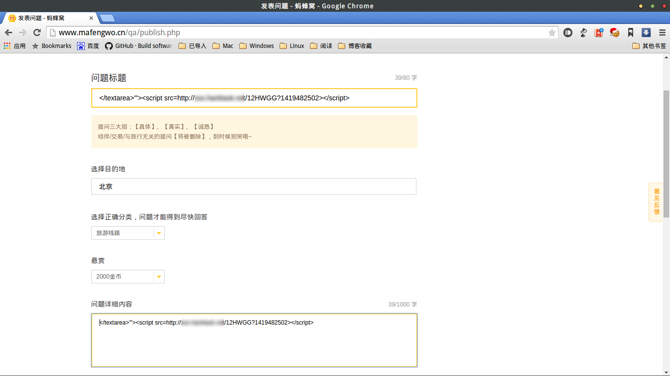This screenshot has height=376, width=670.
Task: Open a new tab
Action: tap(107, 19)
